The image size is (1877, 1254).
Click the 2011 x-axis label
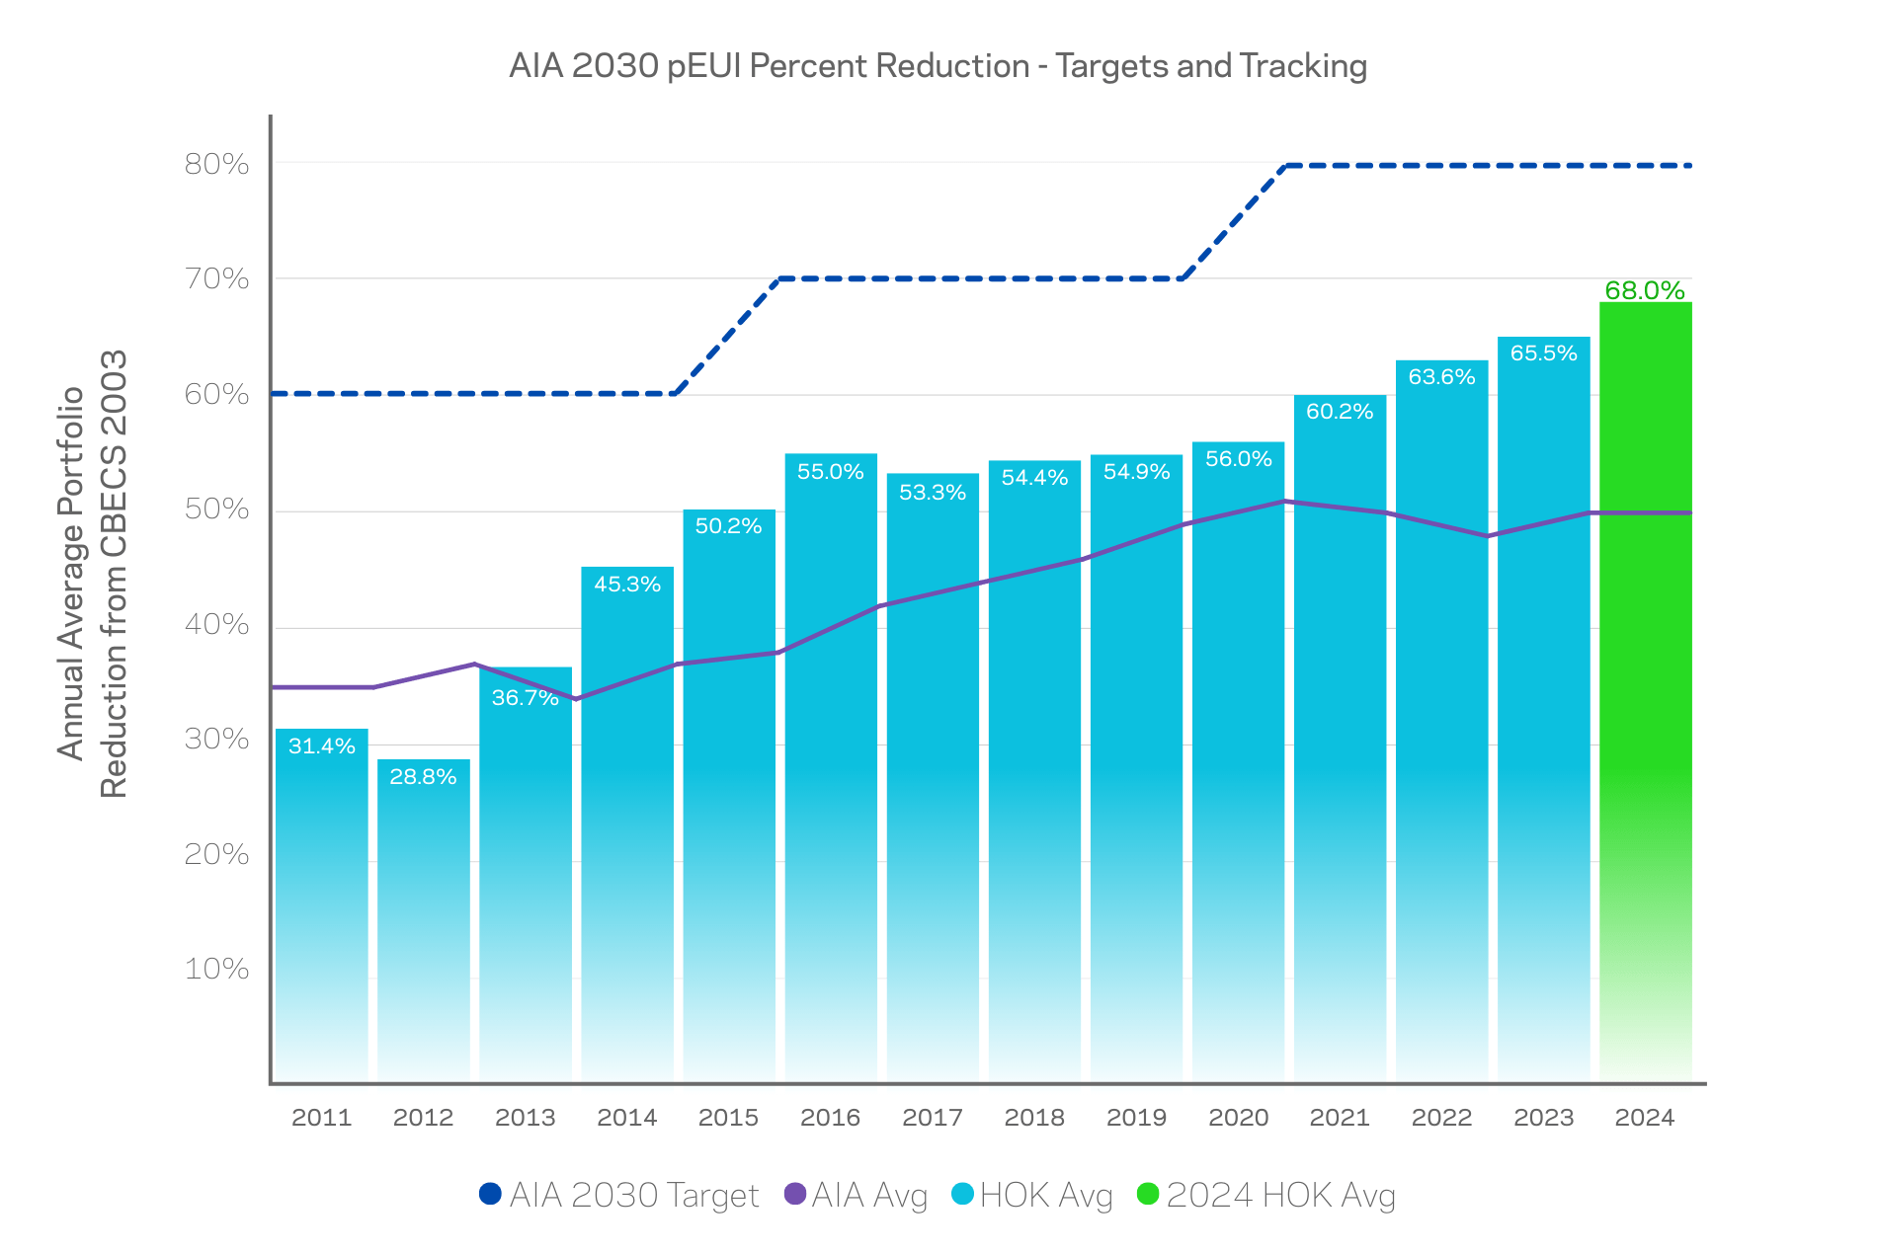coord(322,1118)
